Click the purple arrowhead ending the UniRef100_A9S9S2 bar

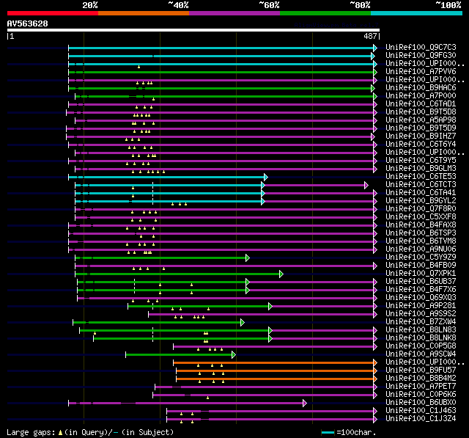[x=375, y=315]
